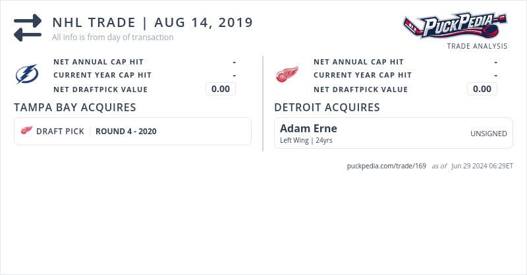Click the Tampa Bay Acquires heading
Screen dimensions: 527x275
click(75, 107)
